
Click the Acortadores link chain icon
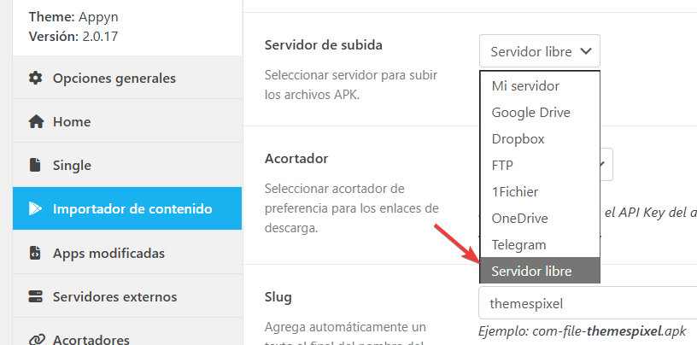[35, 340]
